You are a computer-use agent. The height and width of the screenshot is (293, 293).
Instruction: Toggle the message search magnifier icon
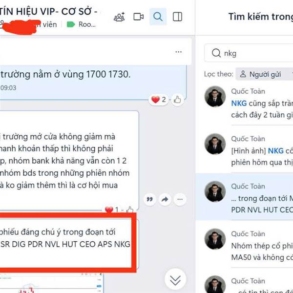158,17
